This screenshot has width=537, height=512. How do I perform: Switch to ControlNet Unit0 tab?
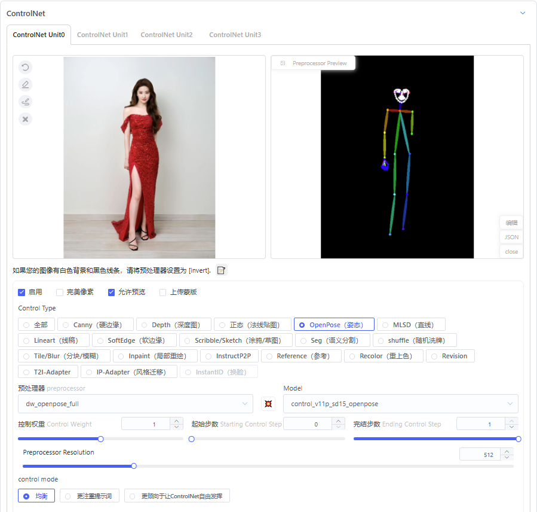(39, 35)
